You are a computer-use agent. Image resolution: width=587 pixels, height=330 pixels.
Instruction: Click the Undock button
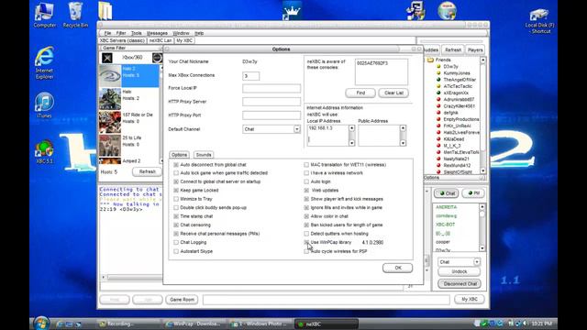460,271
